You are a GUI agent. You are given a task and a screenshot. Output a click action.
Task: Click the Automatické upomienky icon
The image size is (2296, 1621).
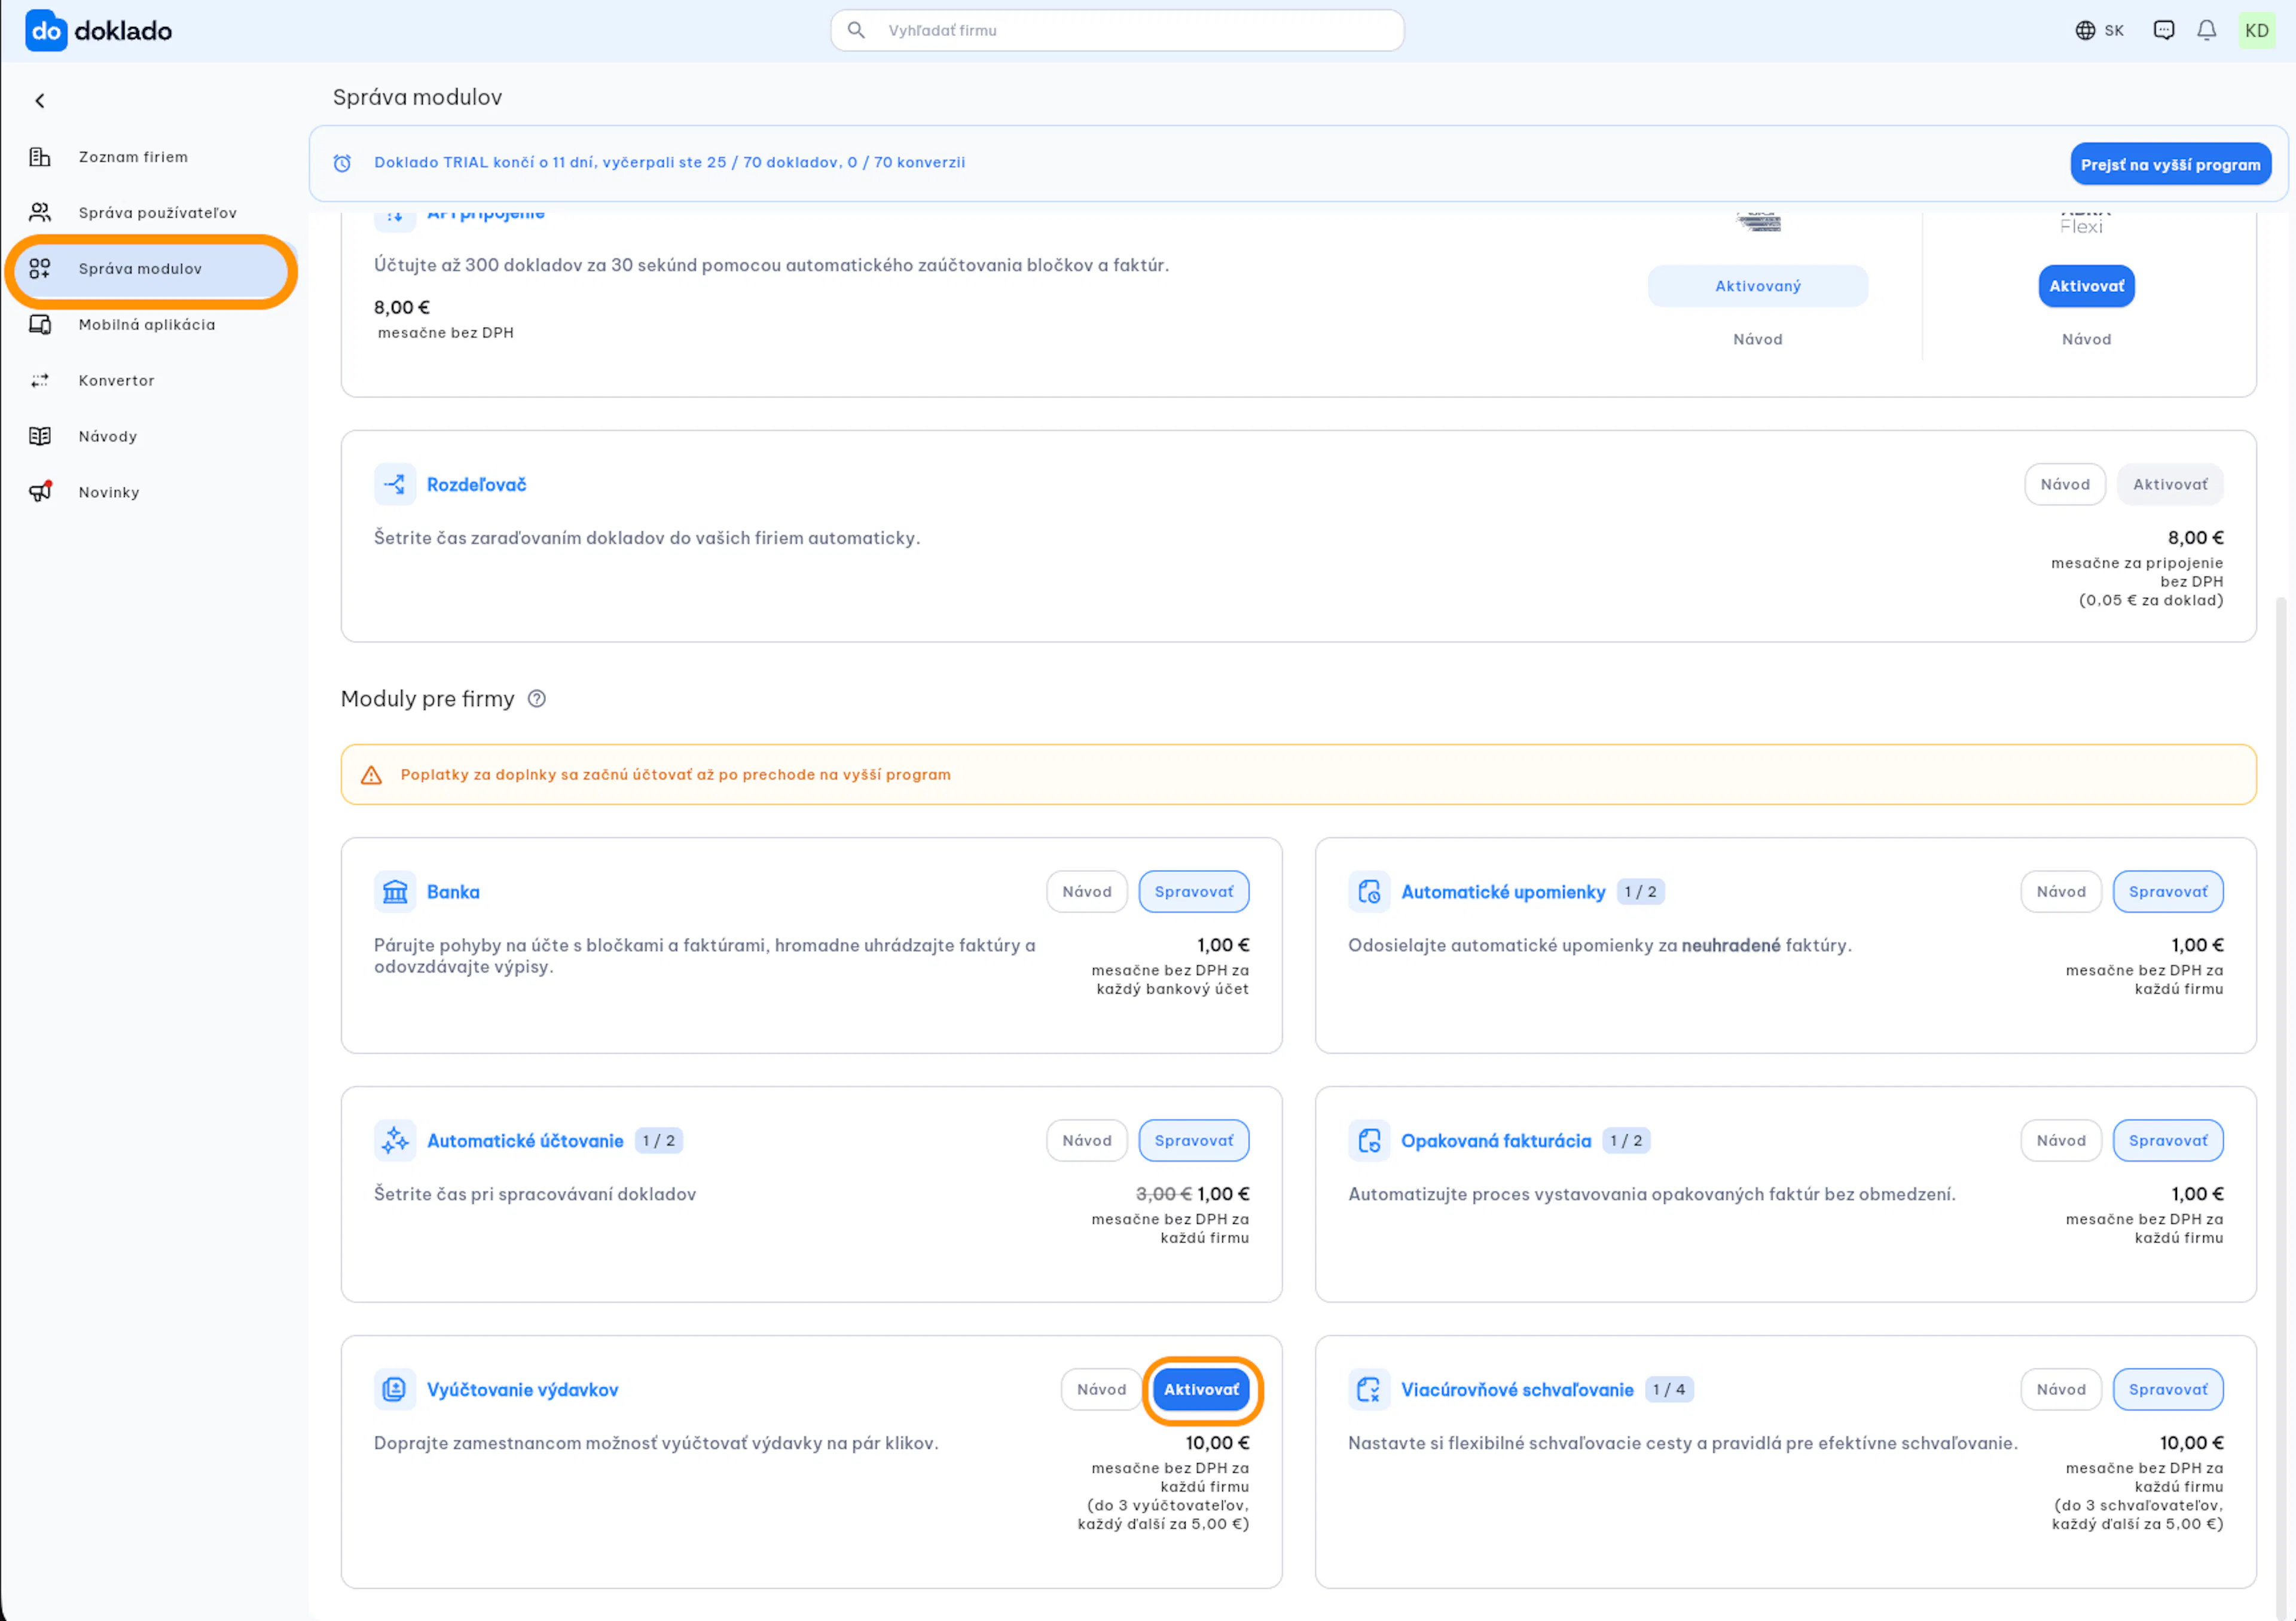point(1369,892)
